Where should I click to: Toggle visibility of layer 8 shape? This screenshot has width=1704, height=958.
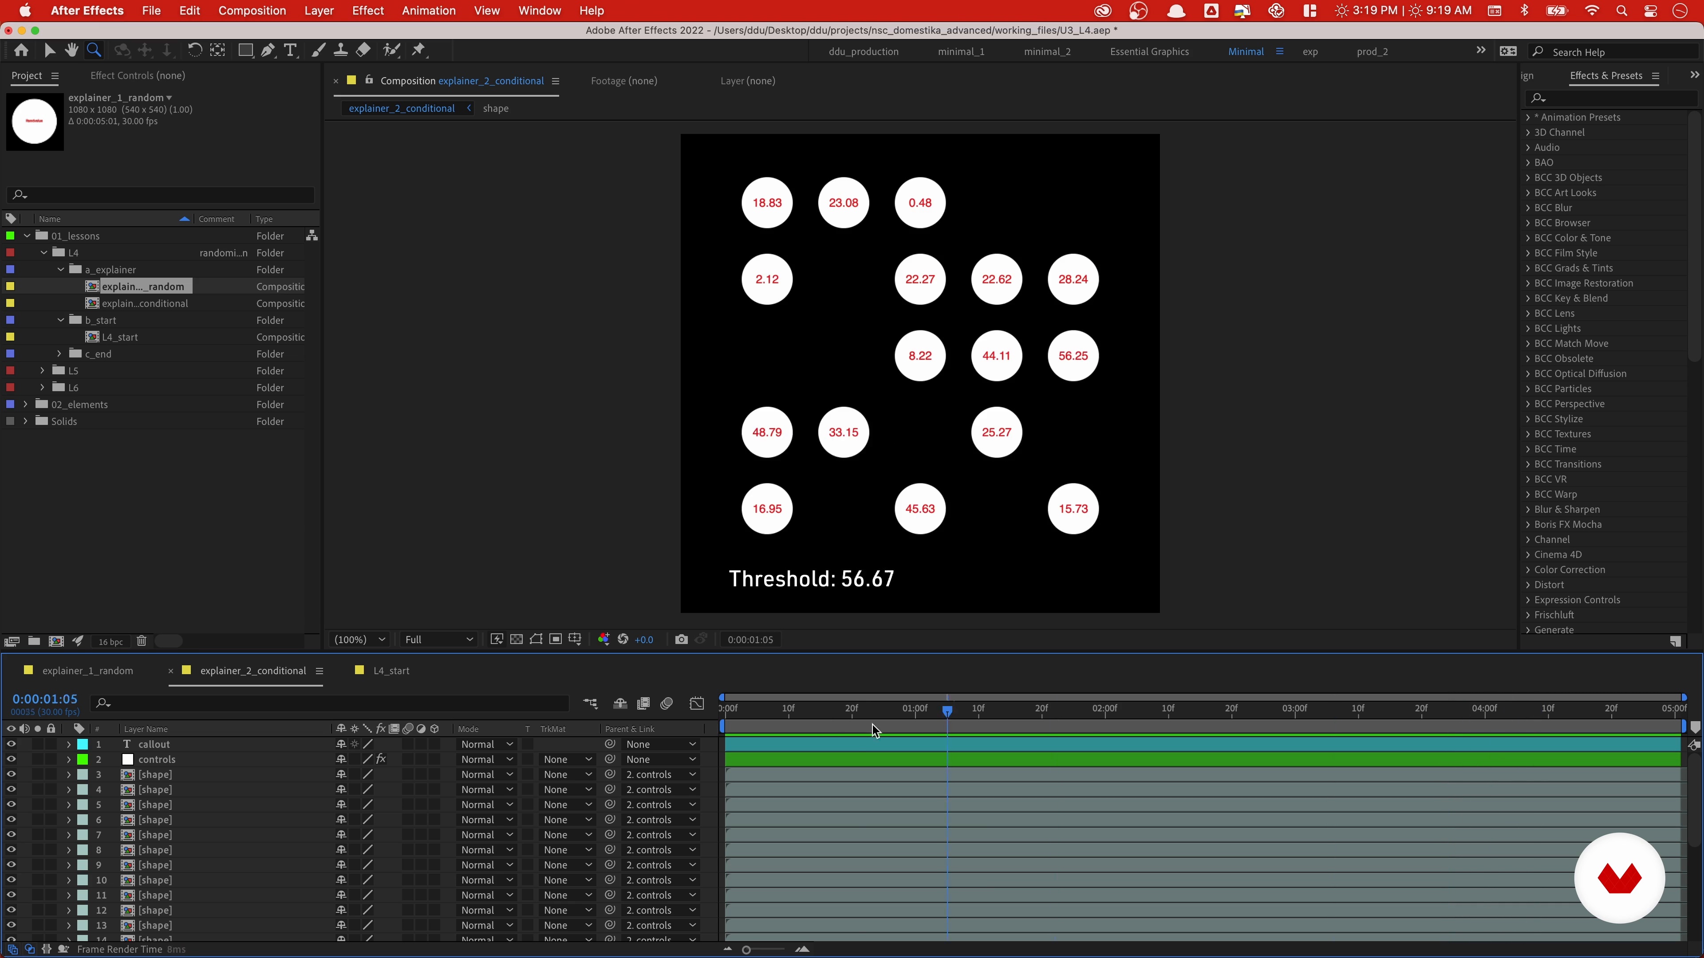11,850
